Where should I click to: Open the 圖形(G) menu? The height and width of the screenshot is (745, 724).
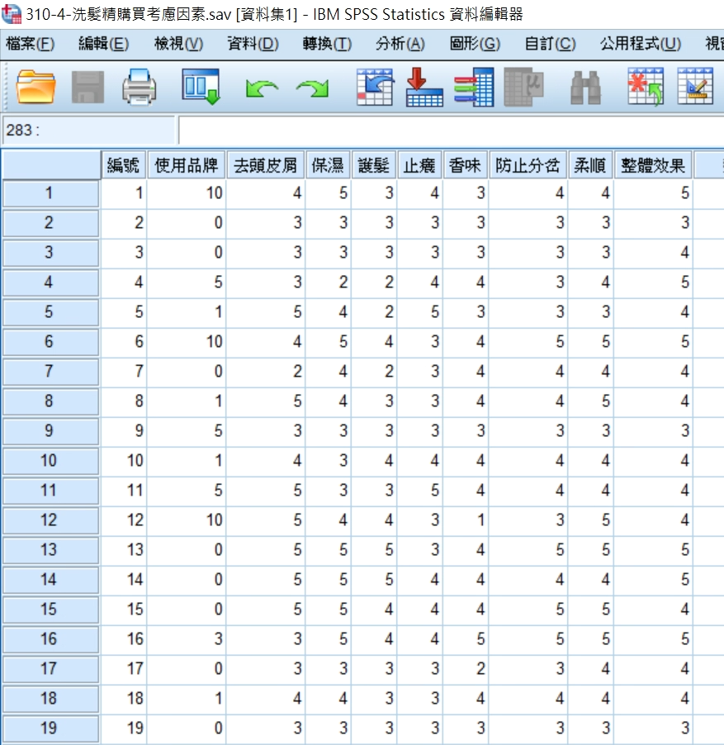[x=475, y=44]
